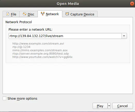Image resolution: width=135 pixels, height=112 pixels.
Task: Click the example http://www.example.com/stream.avi text
Action: click(x=38, y=44)
